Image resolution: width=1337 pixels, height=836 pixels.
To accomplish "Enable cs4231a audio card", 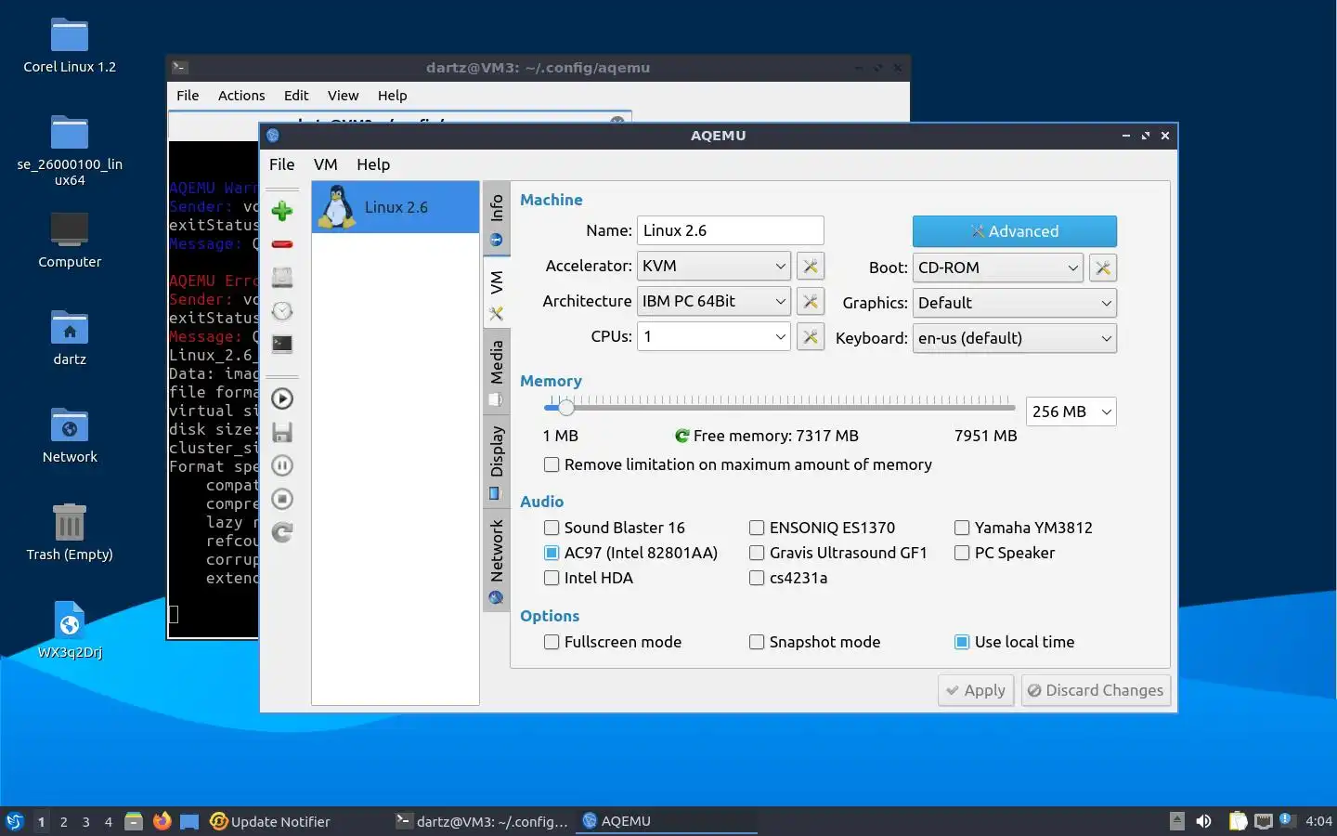I will (757, 578).
